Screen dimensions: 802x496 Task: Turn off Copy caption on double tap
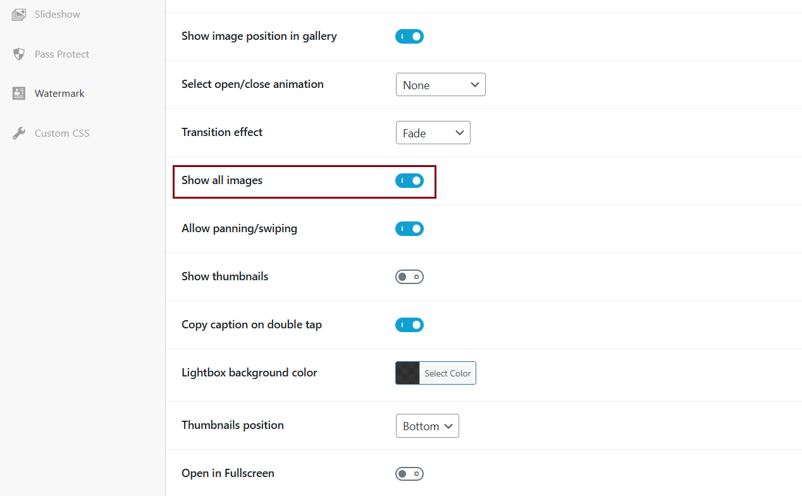pos(409,325)
